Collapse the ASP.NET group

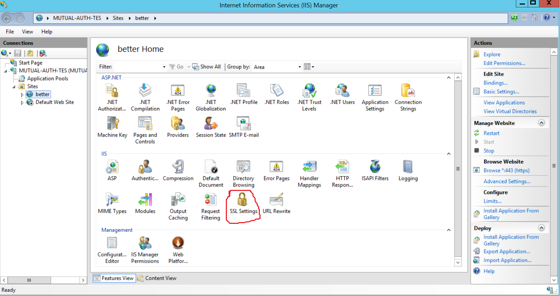(x=449, y=77)
